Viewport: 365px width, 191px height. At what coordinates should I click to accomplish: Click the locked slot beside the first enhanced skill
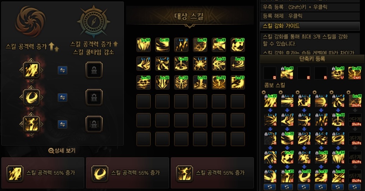click(x=94, y=70)
